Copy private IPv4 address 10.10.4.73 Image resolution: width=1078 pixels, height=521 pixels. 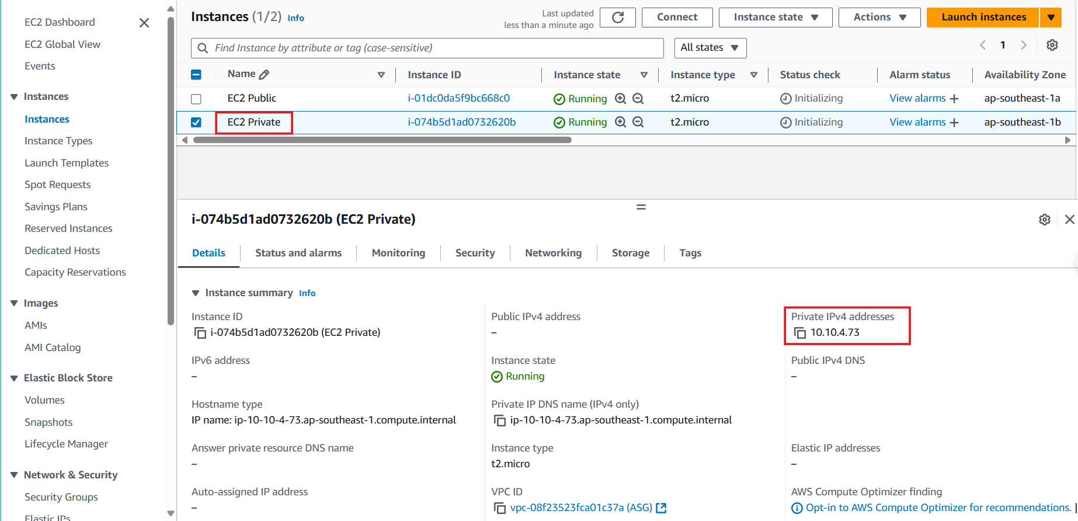(800, 333)
